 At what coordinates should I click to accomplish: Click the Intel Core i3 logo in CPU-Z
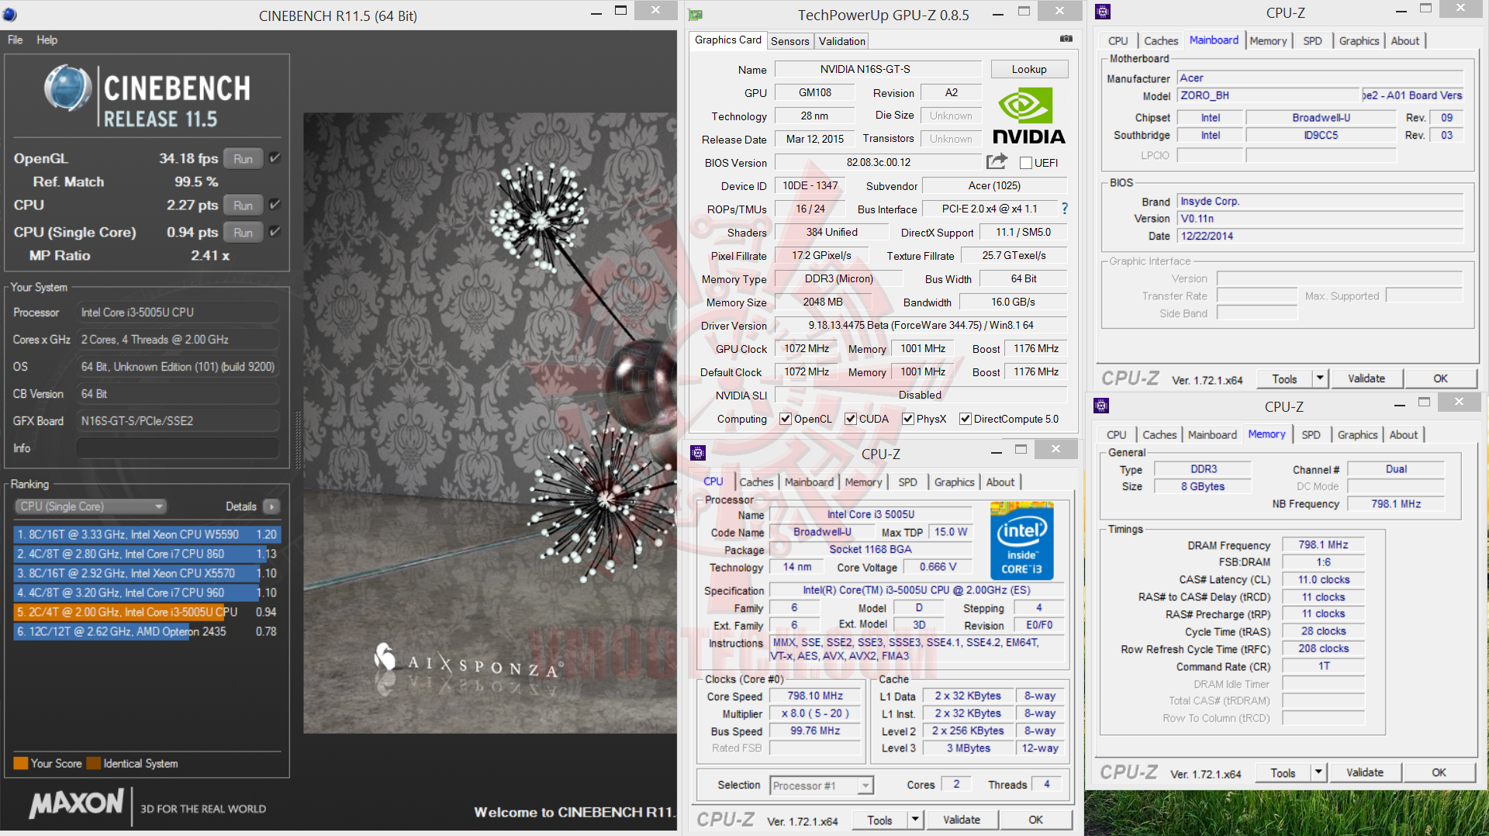[1022, 543]
